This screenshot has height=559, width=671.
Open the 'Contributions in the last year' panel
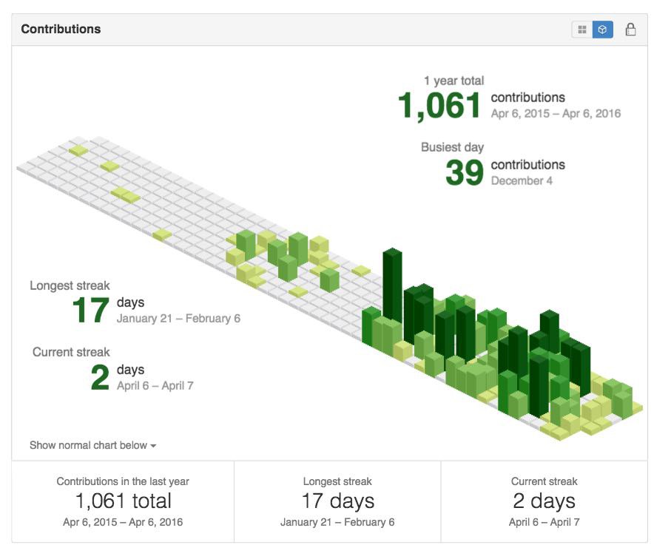[123, 501]
